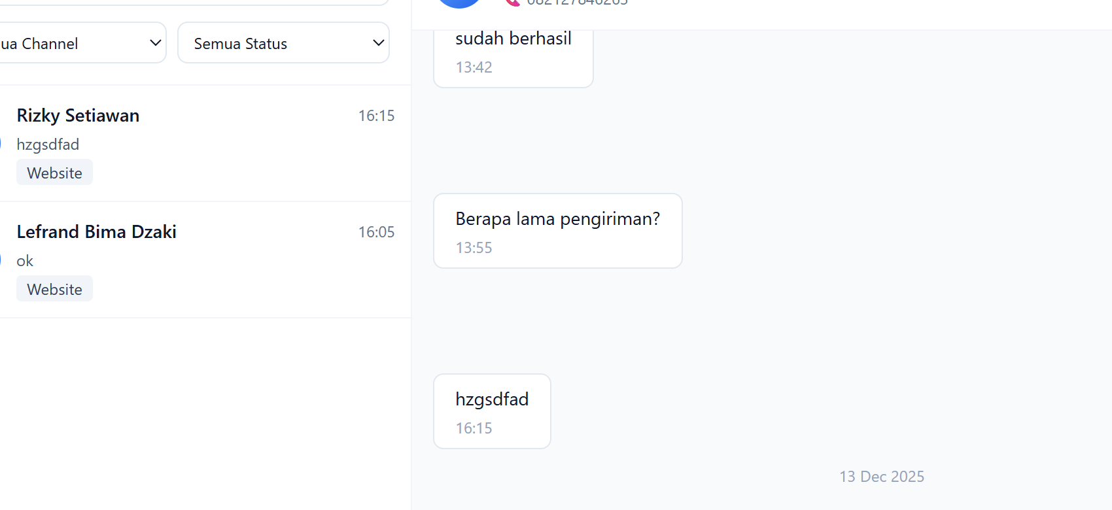1112x510 pixels.
Task: Click the Channel filter label text
Action: (x=41, y=44)
